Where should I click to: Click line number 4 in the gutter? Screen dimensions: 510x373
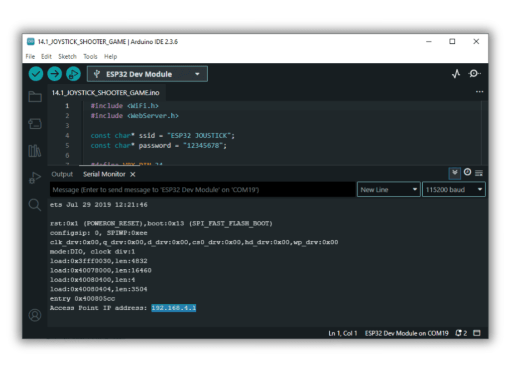pos(67,136)
